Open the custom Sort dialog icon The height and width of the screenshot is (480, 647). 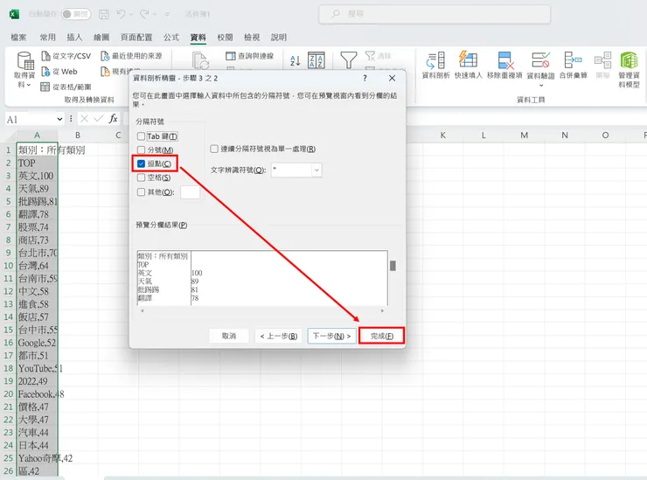(x=317, y=60)
